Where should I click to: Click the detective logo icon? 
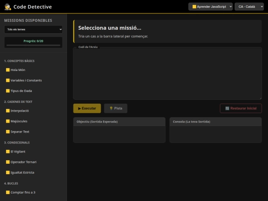[x=7, y=7]
